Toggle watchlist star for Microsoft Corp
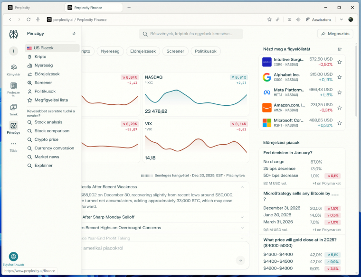This screenshot has height=277, width=361. [339, 123]
